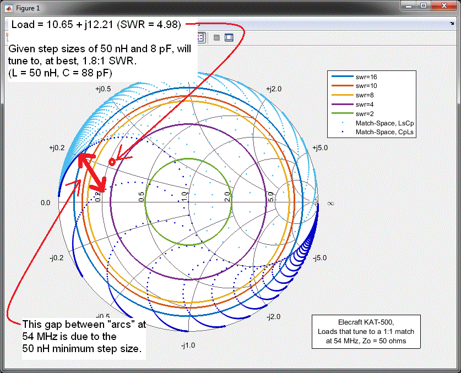Click the orange line sample beside swr=10
The width and height of the screenshot is (461, 373).
pos(342,86)
